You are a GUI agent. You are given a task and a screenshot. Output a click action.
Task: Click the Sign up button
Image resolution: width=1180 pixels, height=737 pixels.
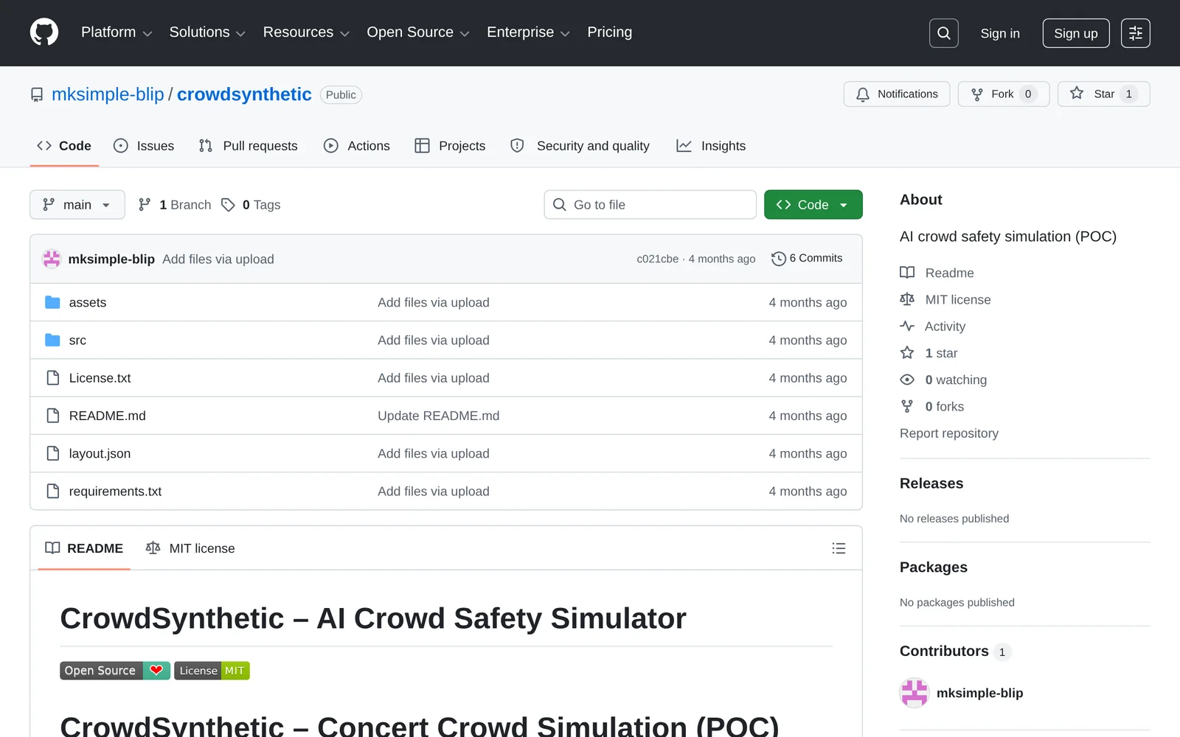[x=1075, y=33]
